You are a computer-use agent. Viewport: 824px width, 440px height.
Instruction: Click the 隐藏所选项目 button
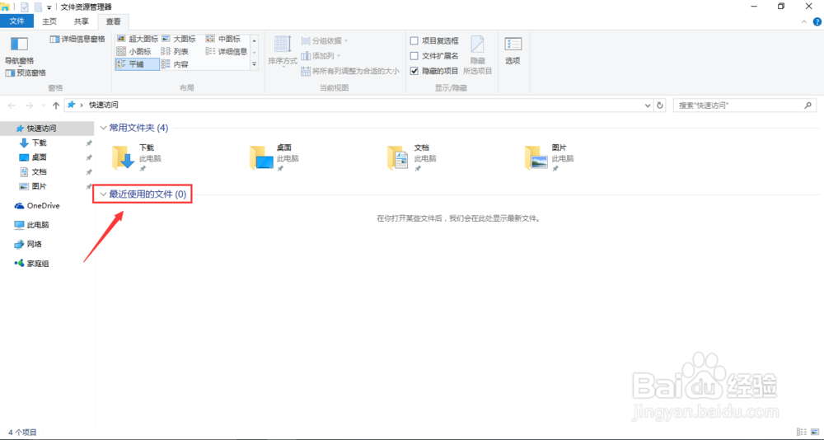[x=478, y=55]
